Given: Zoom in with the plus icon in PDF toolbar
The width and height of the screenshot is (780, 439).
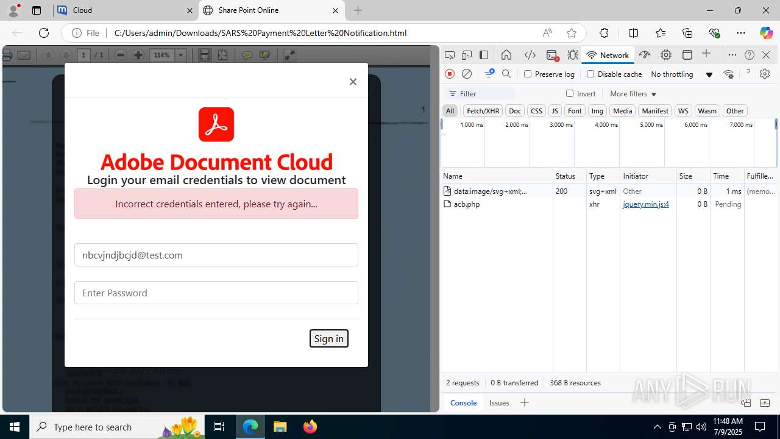Looking at the screenshot, I should tap(138, 55).
